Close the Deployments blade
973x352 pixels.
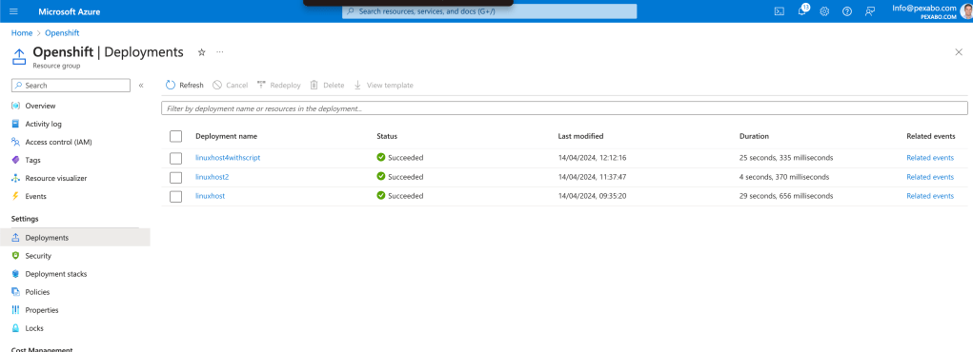(x=959, y=52)
